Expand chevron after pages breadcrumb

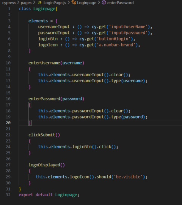tap(34, 2)
